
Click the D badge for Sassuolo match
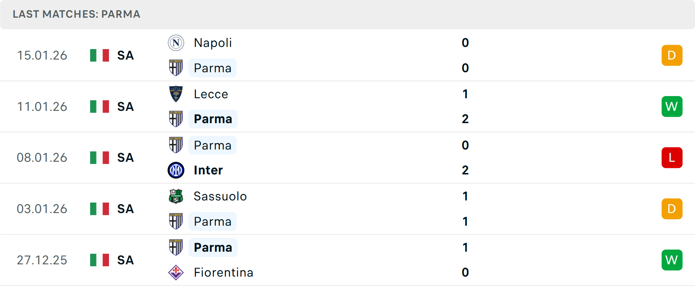pos(672,209)
